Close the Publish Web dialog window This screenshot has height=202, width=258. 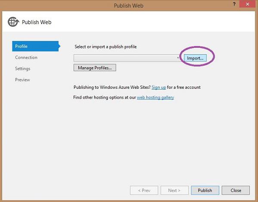pos(247,4)
